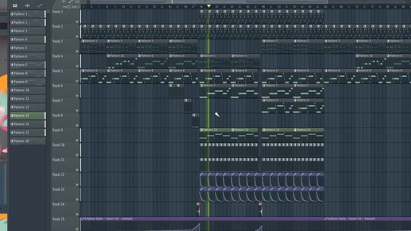This screenshot has width=411, height=231.
Task: Mute Track 14 with its green LED
Action: pyautogui.click(x=77, y=214)
